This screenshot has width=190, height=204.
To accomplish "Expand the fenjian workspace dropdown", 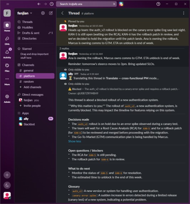I will pos(25,13).
